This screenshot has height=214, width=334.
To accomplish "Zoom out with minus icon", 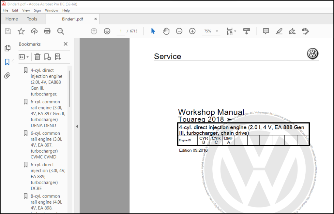I will pyautogui.click(x=179, y=31).
